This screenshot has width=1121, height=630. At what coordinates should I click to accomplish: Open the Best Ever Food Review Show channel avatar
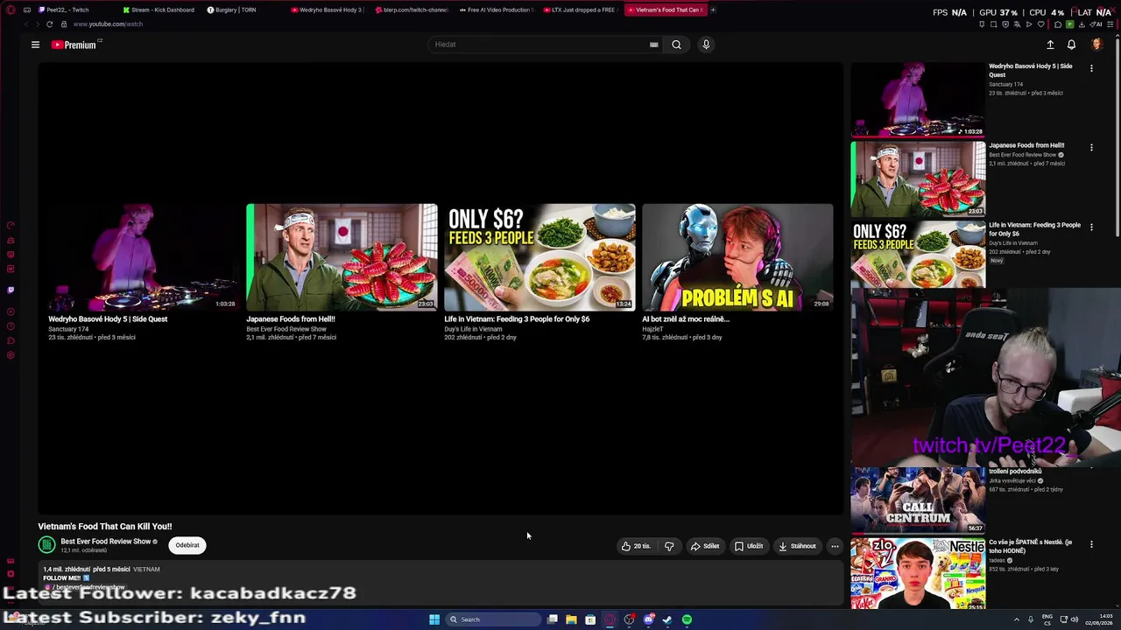coord(46,545)
